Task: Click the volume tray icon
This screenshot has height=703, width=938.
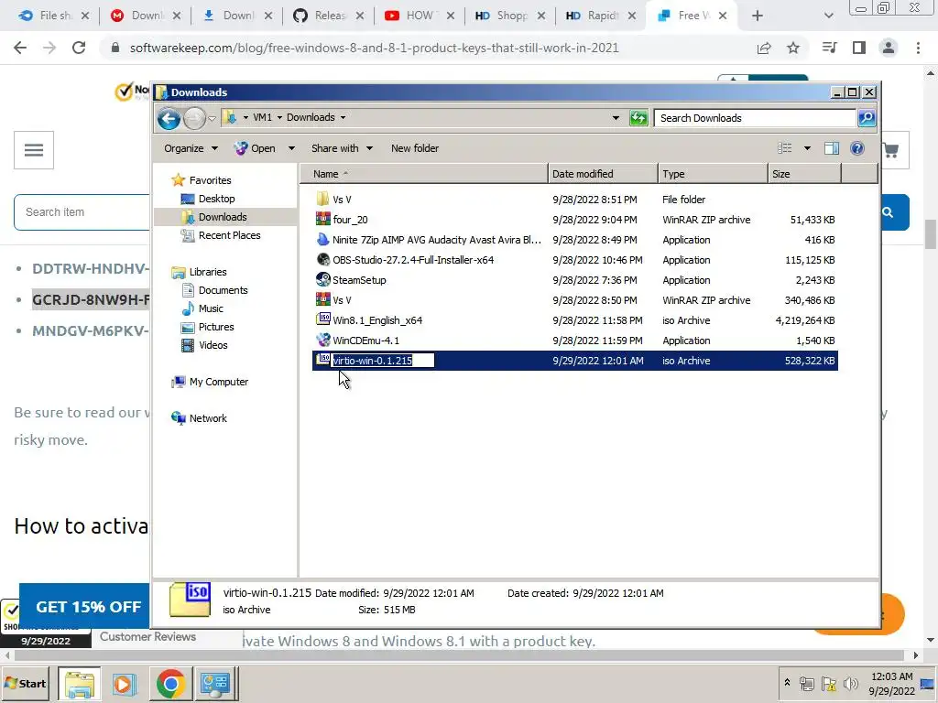Action: tap(850, 683)
